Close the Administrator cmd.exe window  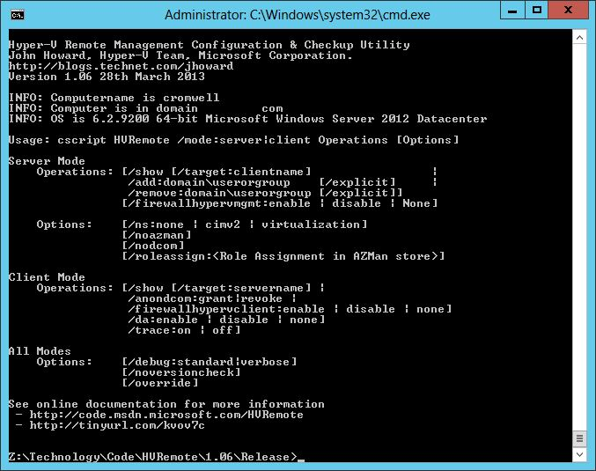click(x=568, y=11)
